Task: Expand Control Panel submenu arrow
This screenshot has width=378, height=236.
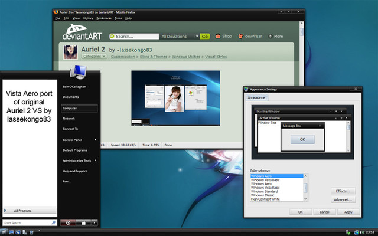Action: pyautogui.click(x=95, y=140)
